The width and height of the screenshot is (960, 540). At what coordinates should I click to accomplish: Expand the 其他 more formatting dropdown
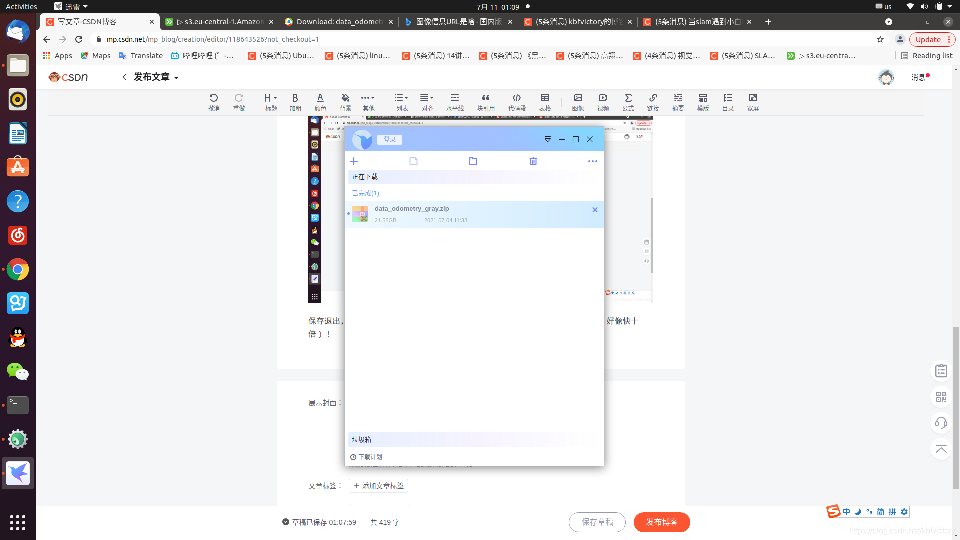point(368,102)
